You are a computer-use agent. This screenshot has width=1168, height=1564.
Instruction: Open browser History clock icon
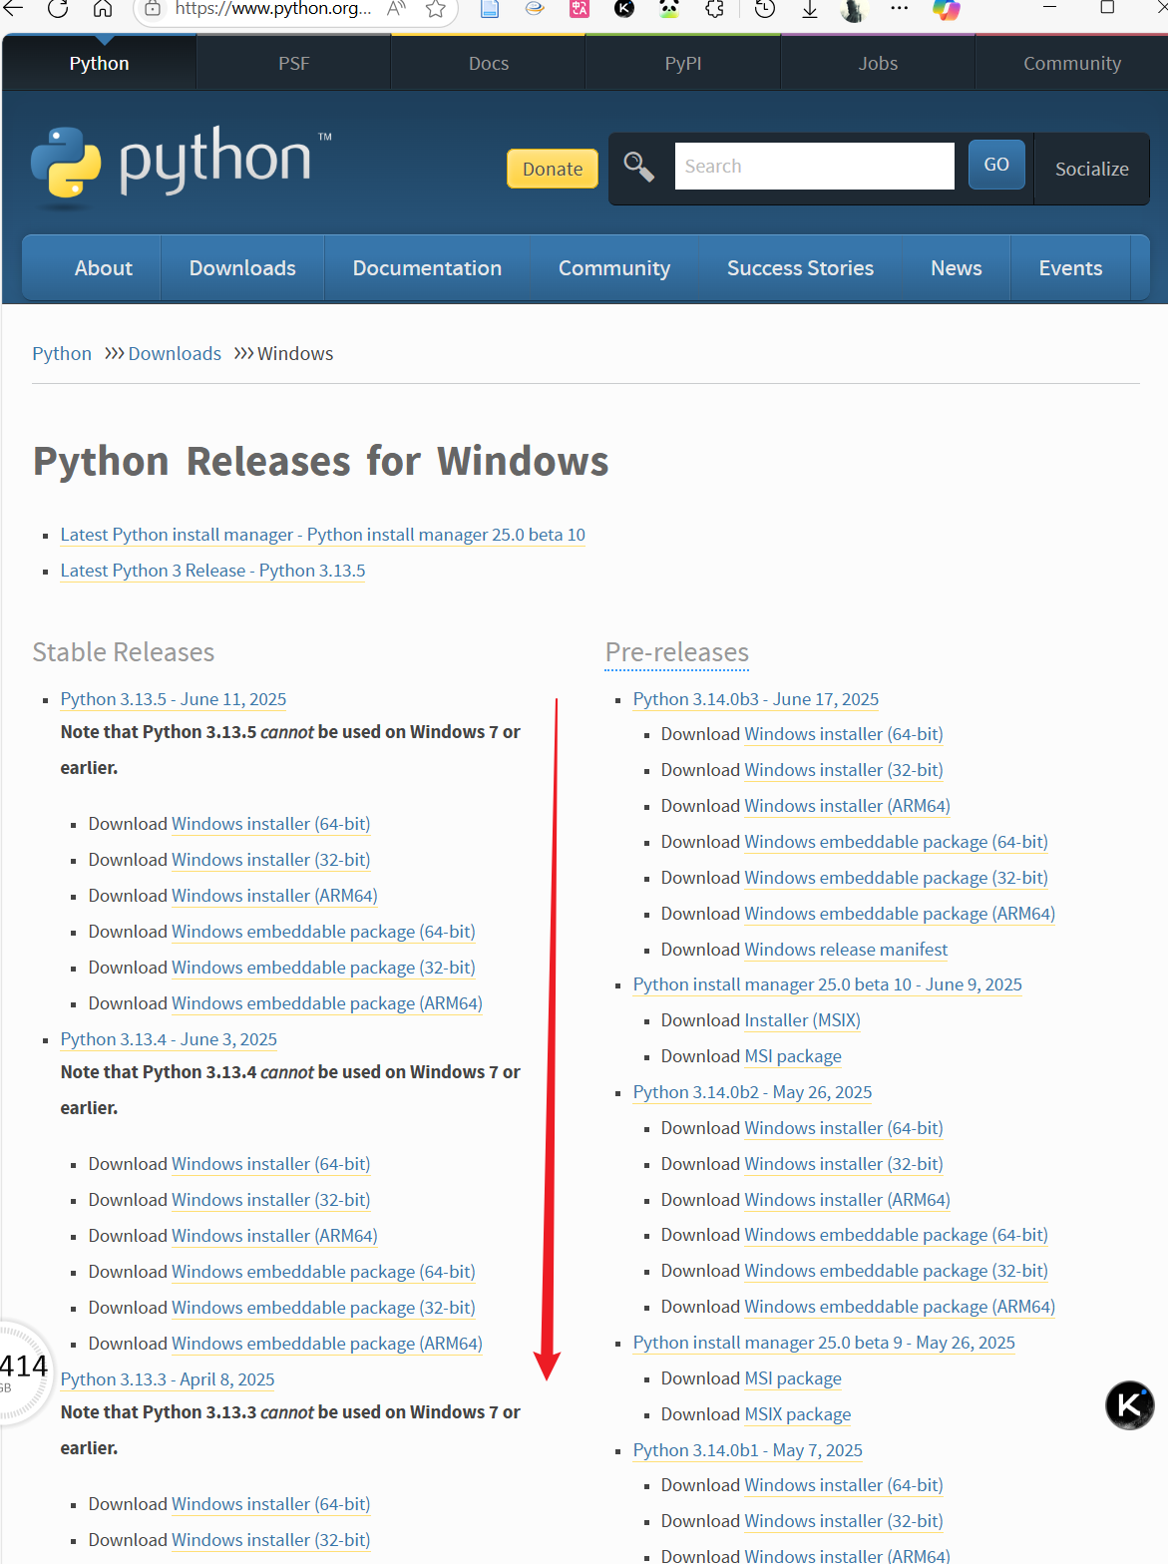click(x=765, y=9)
